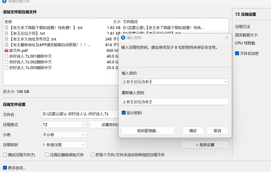This screenshot has width=271, height=172.
Task: Click the 重新输入密码 text field
Action: tap(174, 102)
